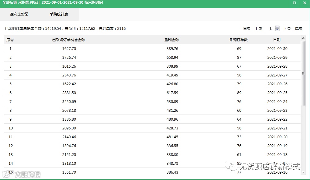Click profit value 481.45

coord(172,137)
